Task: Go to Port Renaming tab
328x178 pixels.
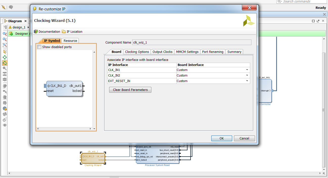Action: pyautogui.click(x=213, y=52)
